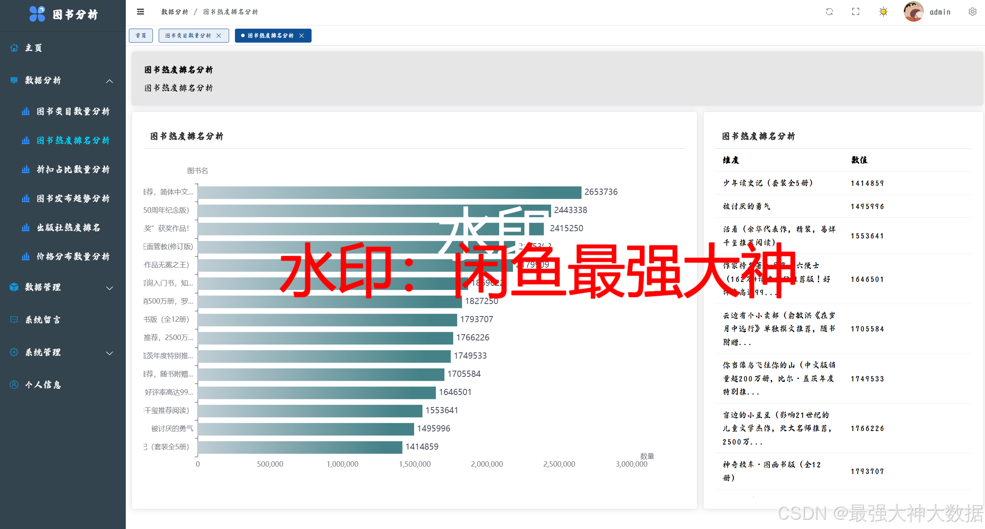Viewport: 985px width, 529px height.
Task: Enter fullscreen mode via header icon
Action: [856, 12]
